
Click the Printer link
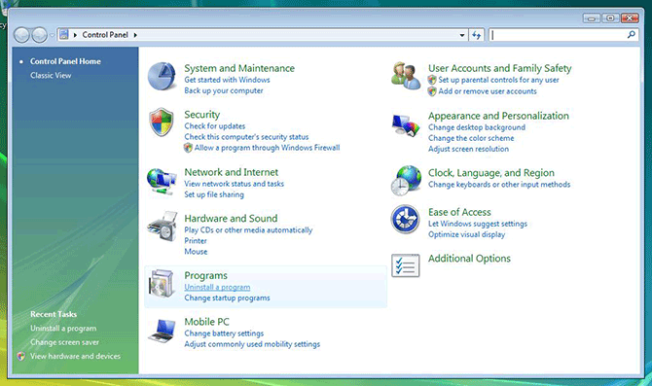[196, 240]
